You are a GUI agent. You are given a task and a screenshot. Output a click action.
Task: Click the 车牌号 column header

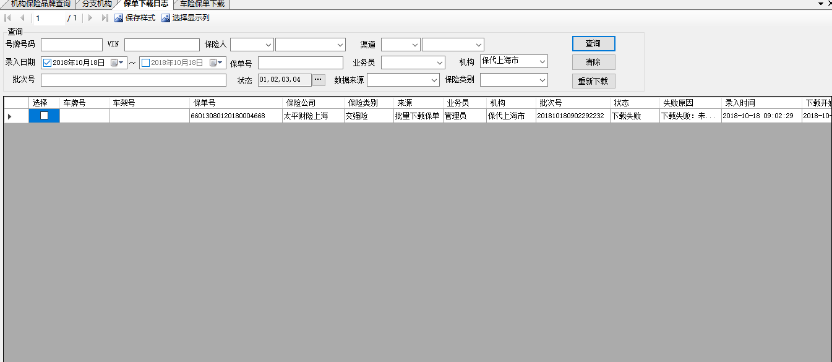[84, 103]
